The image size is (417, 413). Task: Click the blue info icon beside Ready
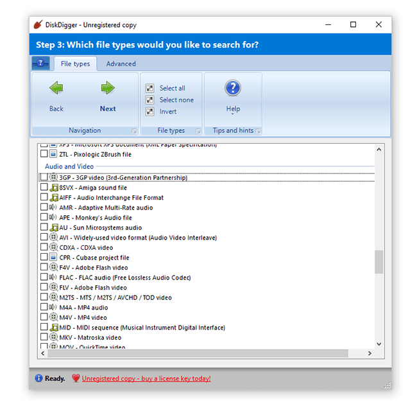point(39,378)
